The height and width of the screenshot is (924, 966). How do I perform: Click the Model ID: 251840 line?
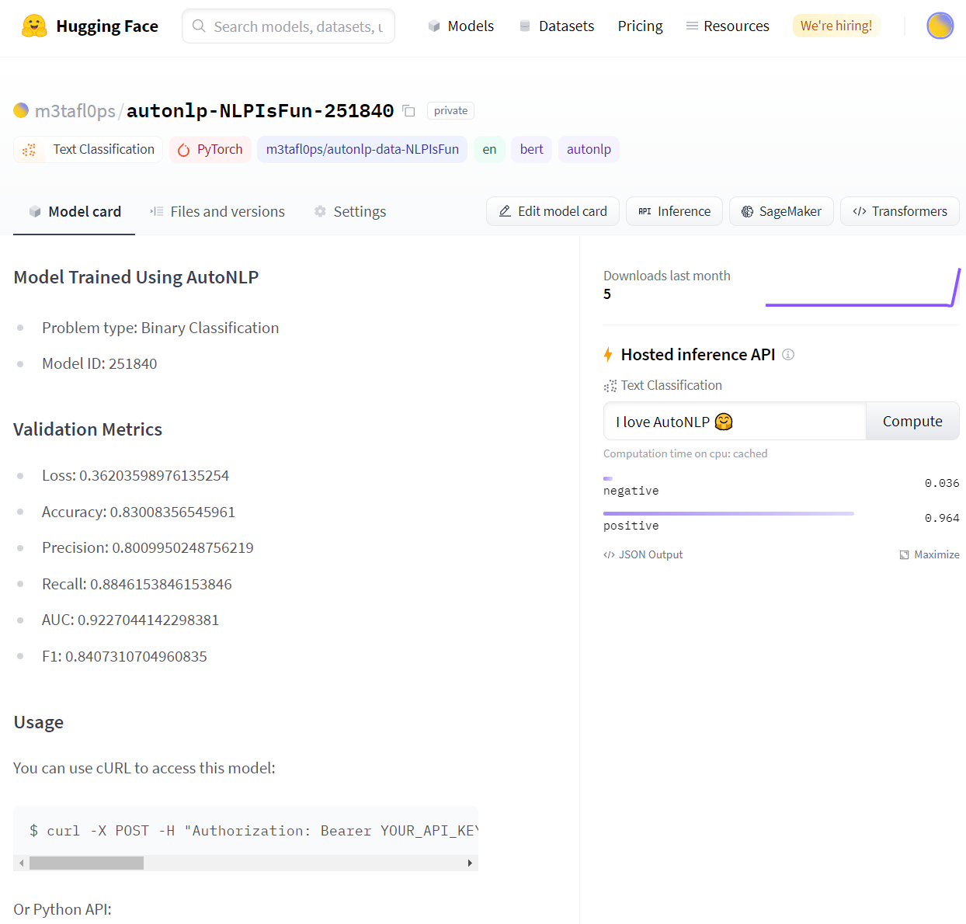point(99,364)
